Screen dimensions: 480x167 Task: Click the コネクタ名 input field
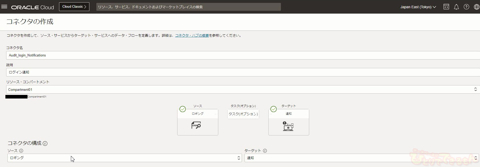(x=241, y=55)
